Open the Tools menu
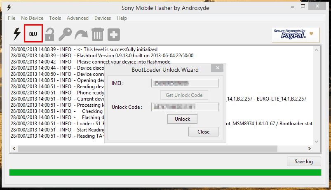 click(x=55, y=18)
